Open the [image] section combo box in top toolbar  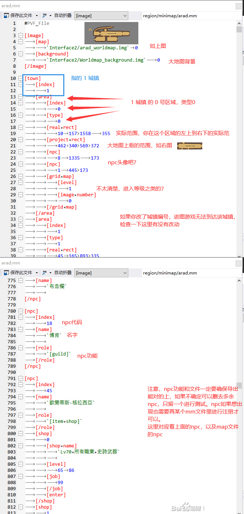coord(101,16)
